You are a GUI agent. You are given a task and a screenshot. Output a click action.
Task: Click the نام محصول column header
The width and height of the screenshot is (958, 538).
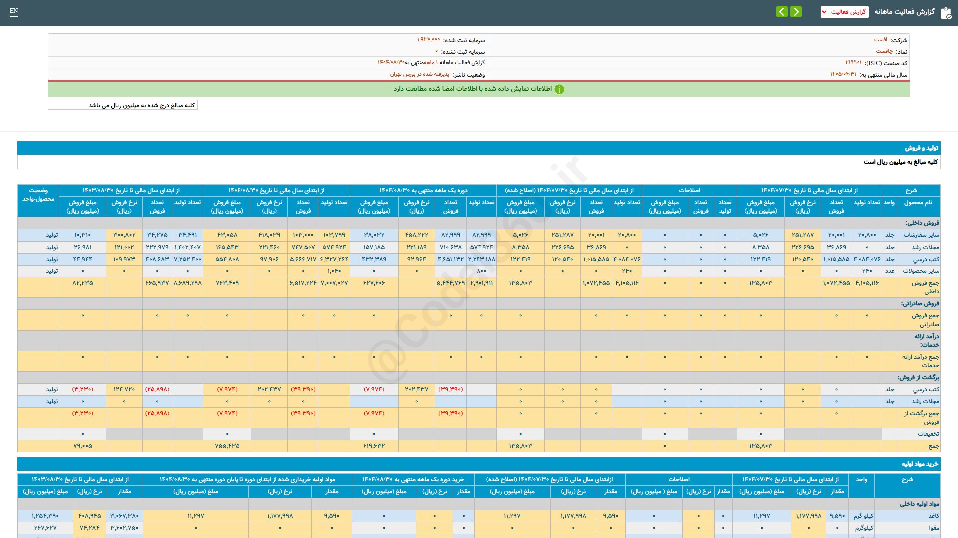[917, 203]
